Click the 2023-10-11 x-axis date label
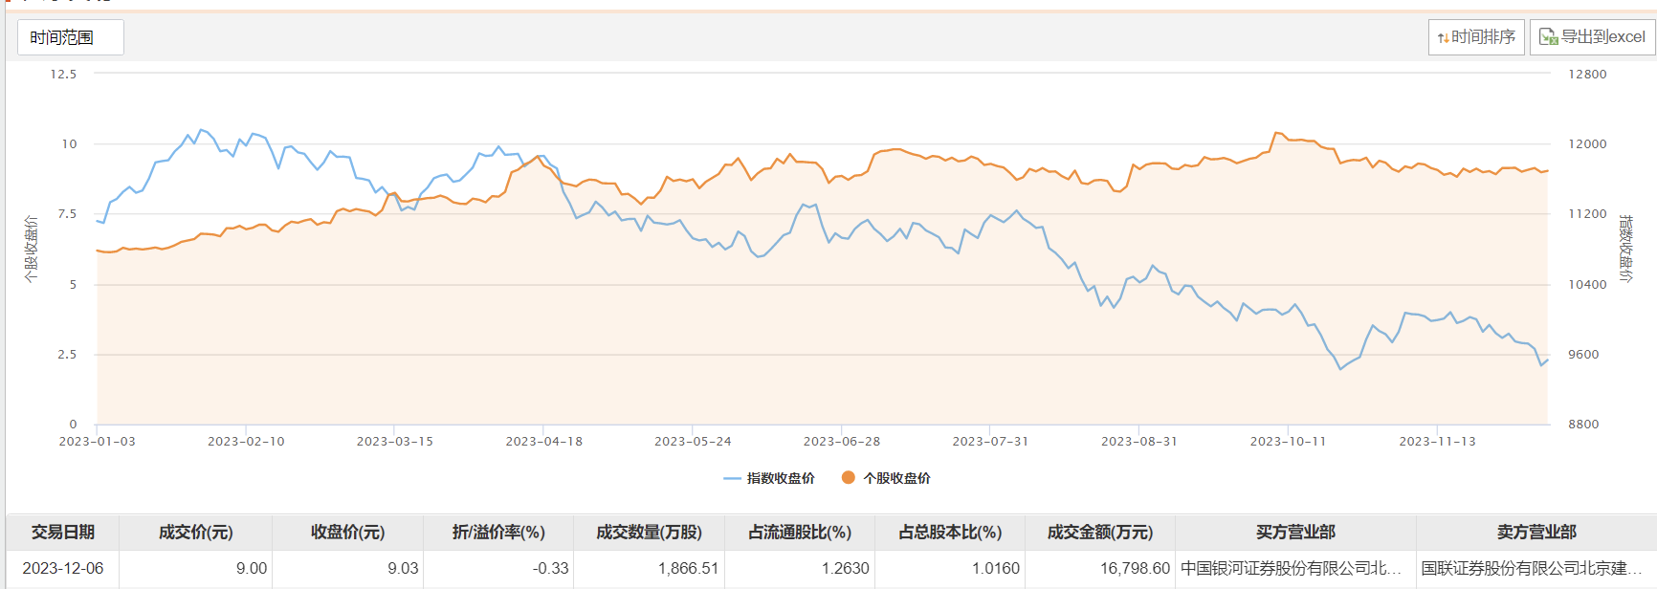Viewport: 1657px width, 589px height. click(x=1288, y=442)
